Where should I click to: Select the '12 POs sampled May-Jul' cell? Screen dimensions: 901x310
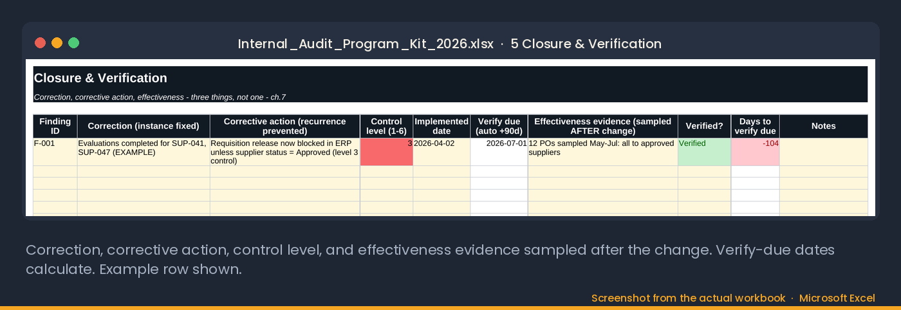point(602,152)
